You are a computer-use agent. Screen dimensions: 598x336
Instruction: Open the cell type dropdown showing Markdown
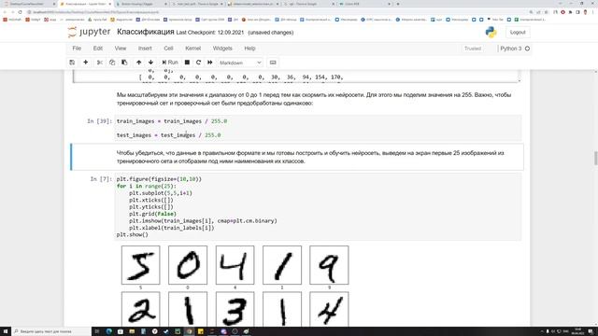[240, 63]
